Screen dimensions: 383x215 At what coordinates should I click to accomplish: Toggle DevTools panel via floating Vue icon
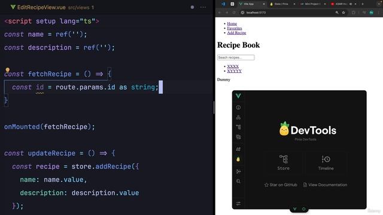click(x=295, y=209)
